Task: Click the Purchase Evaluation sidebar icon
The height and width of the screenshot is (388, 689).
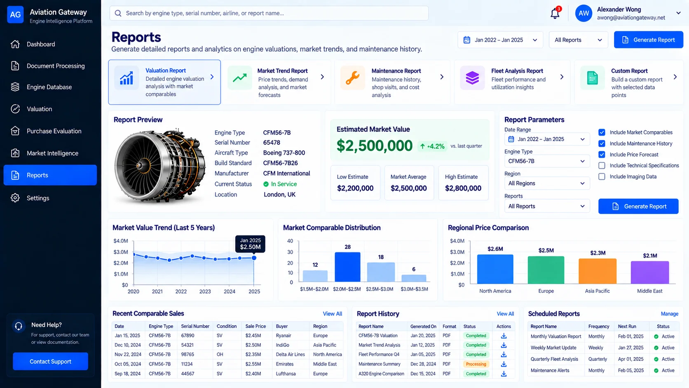Action: coord(15,131)
